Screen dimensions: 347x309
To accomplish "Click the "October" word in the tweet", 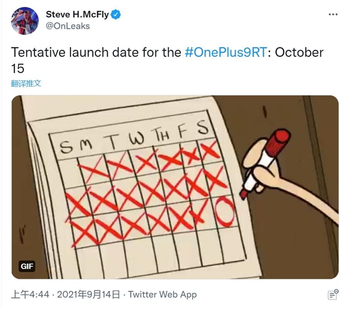I will 299,53.
